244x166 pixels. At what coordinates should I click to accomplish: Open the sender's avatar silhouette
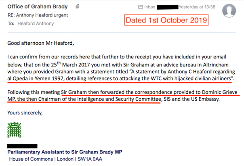[229, 10]
